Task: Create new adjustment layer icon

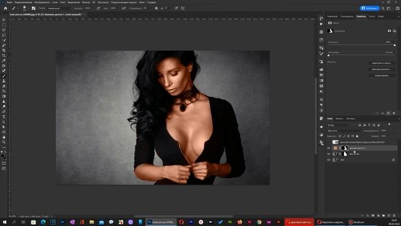Action: click(x=378, y=216)
